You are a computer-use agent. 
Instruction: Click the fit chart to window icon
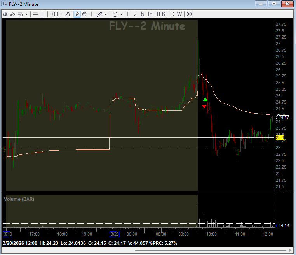[x=67, y=14]
